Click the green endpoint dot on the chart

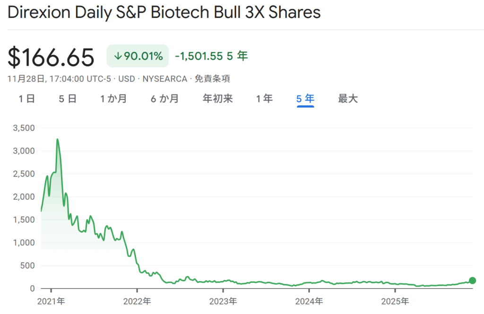click(x=472, y=280)
